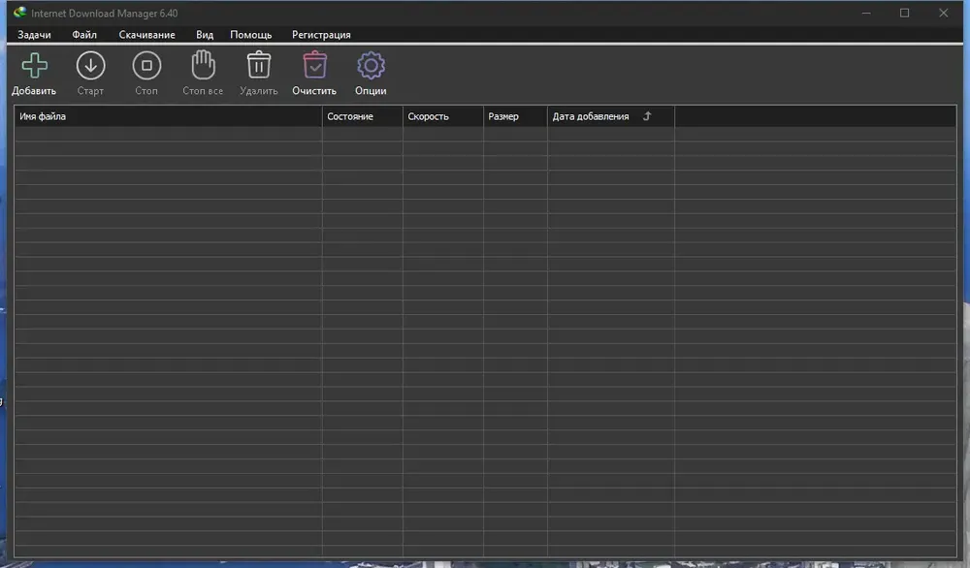This screenshot has width=970, height=568.
Task: Sort by Дата добавления column header
Action: click(x=610, y=116)
